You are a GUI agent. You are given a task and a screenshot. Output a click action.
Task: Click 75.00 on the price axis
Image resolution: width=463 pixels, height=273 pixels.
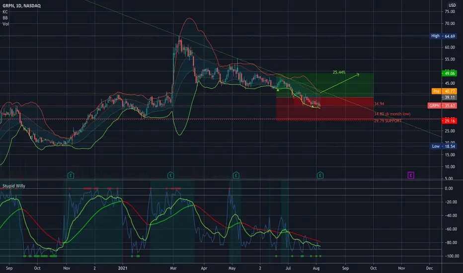(x=450, y=11)
